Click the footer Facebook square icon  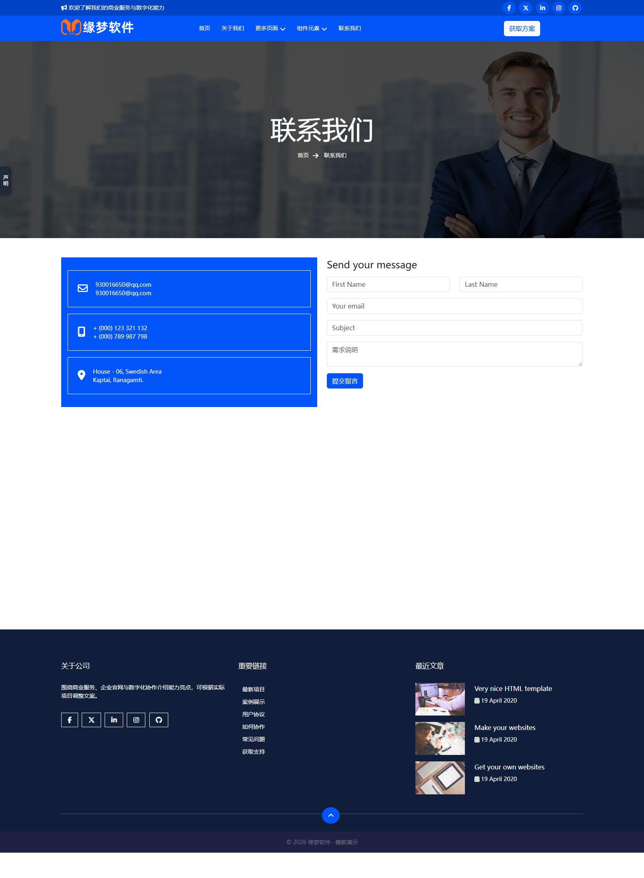coord(70,720)
